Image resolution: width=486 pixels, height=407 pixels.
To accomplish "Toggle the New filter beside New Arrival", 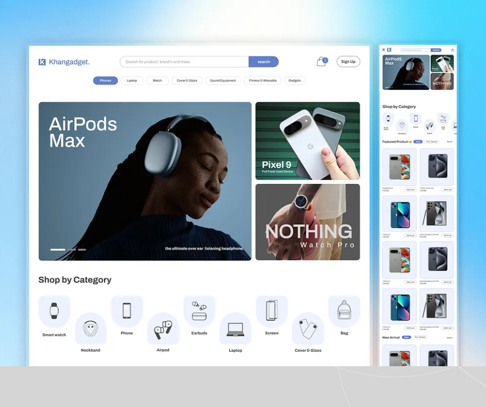I will 406,337.
